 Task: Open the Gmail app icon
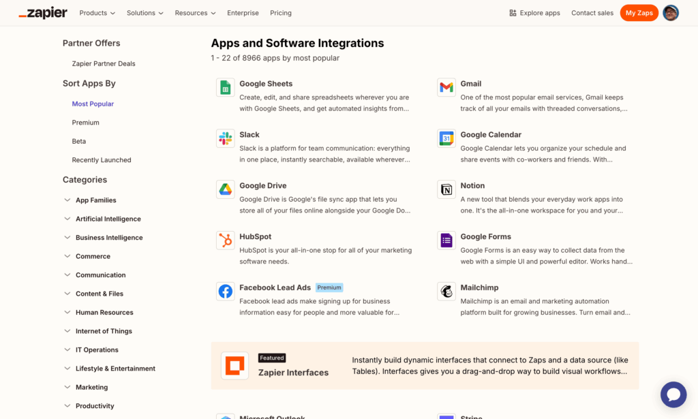pos(446,88)
